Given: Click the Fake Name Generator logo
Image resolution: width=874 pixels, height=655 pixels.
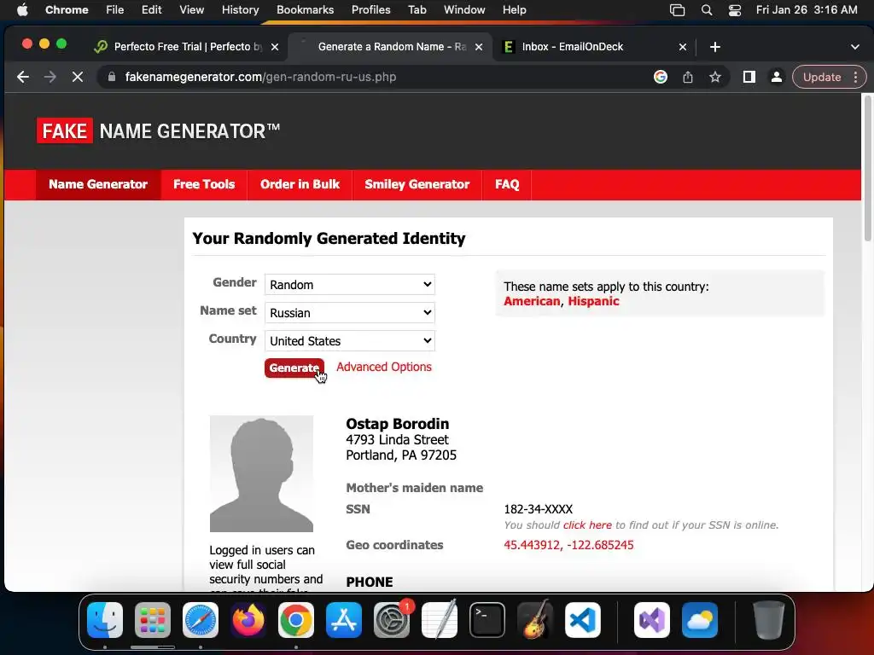Looking at the screenshot, I should 158,130.
